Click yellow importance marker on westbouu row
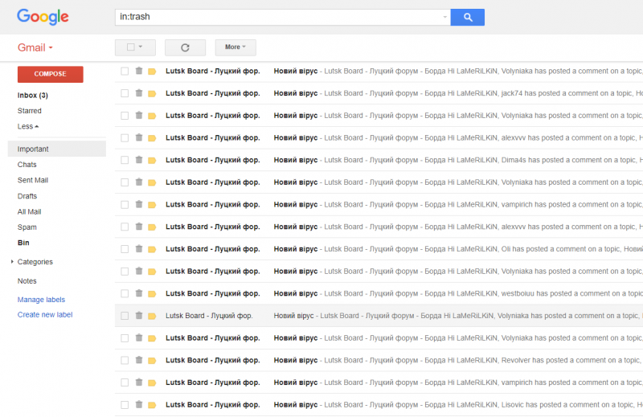 152,294
